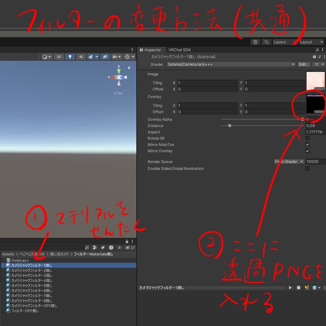
Task: Play the material preview animation
Action: click(290, 287)
